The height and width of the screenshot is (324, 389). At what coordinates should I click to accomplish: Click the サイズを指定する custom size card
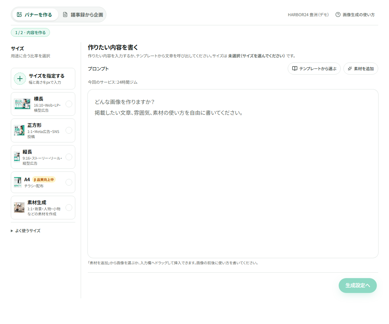[43, 79]
